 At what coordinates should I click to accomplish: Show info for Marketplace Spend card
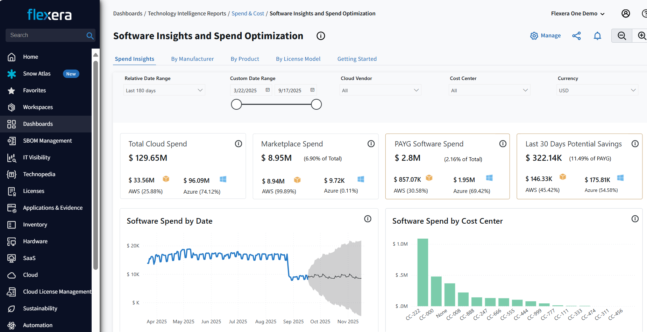371,144
